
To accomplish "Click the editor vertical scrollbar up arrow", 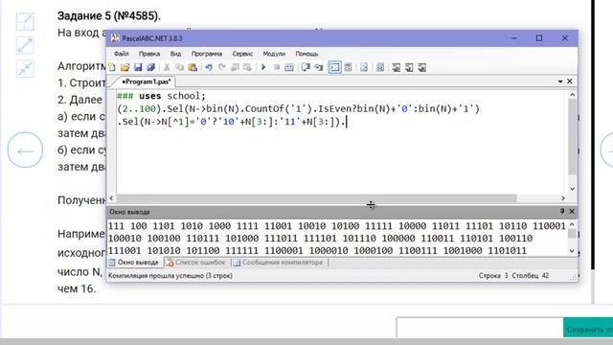I will (572, 95).
